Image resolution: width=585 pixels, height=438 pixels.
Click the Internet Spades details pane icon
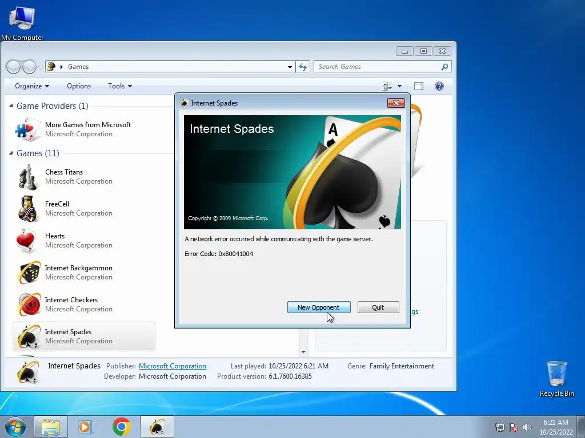[x=28, y=372]
